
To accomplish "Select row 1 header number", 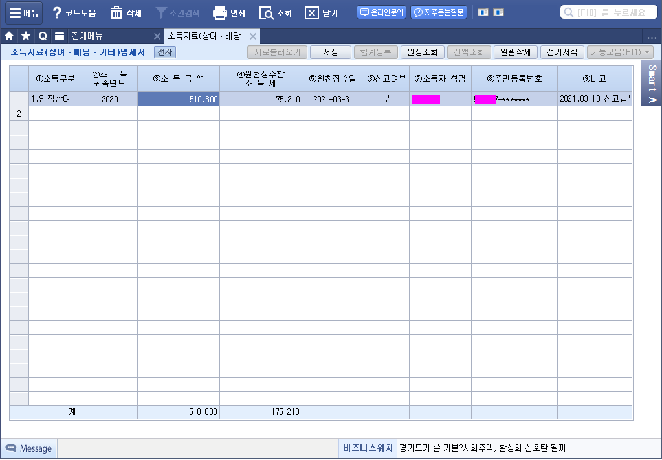I will pyautogui.click(x=19, y=99).
